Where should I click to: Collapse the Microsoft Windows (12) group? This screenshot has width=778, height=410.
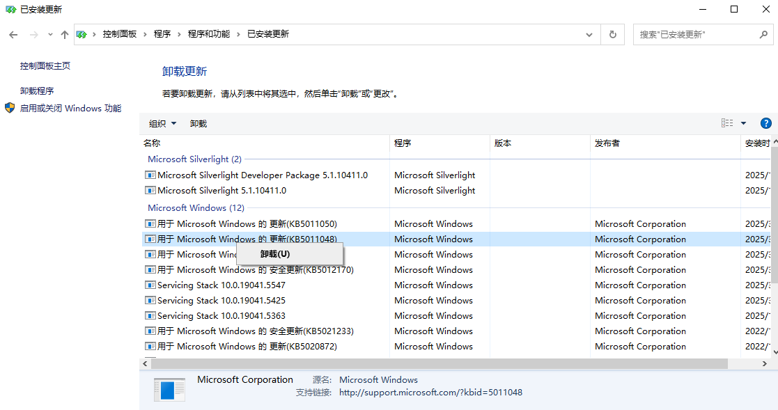pyautogui.click(x=196, y=207)
